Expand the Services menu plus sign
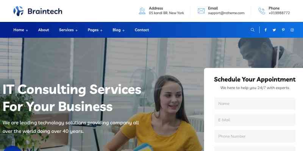 (77, 31)
